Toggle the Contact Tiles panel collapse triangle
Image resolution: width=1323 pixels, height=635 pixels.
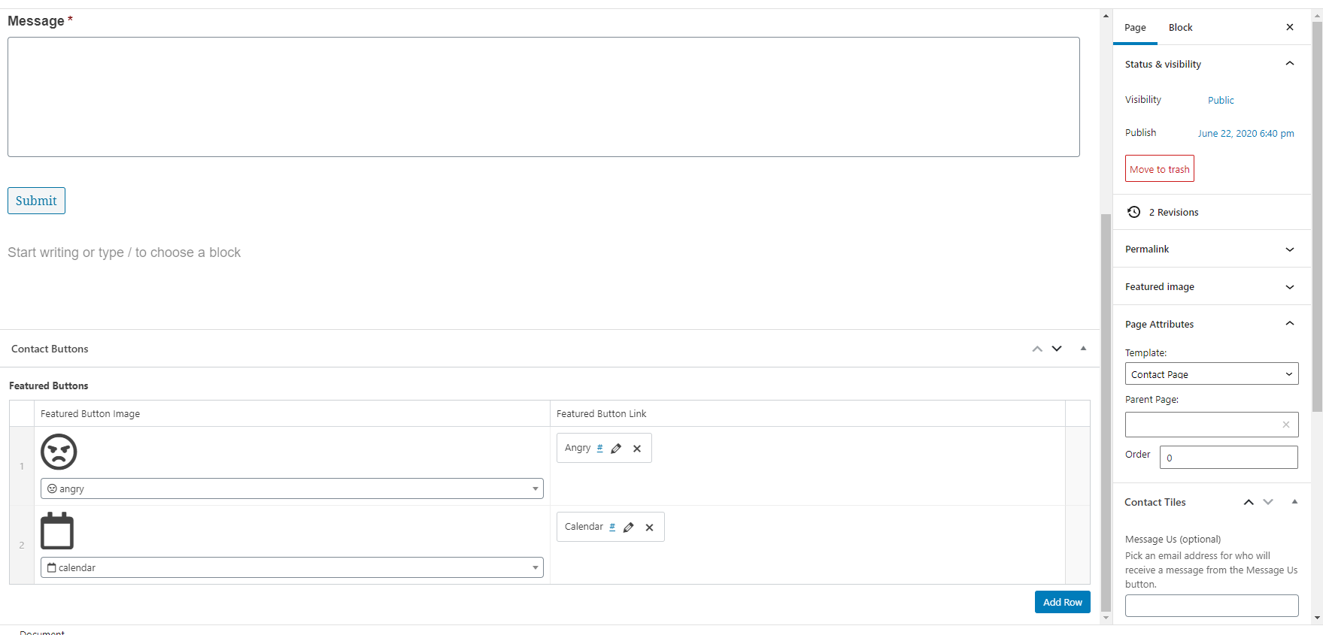[x=1294, y=502]
